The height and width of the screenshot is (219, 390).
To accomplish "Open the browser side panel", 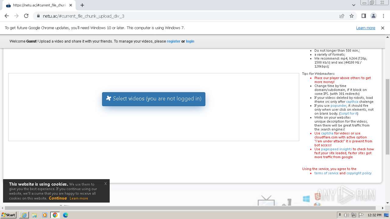I will [x=363, y=16].
